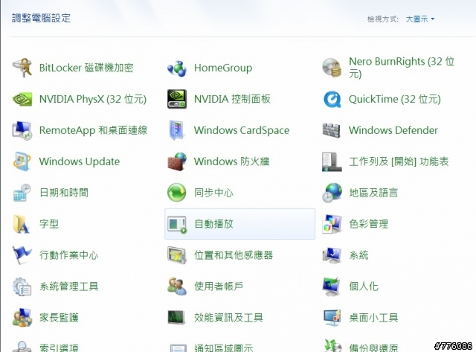Open the Windows Defender brick wall icon

(332, 130)
